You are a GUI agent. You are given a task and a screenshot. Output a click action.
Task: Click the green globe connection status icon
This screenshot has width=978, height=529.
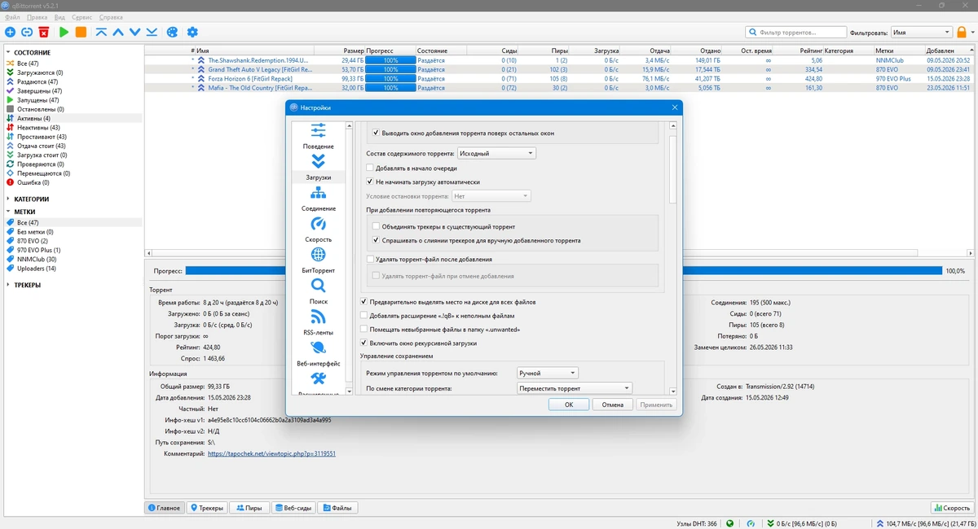pos(729,523)
